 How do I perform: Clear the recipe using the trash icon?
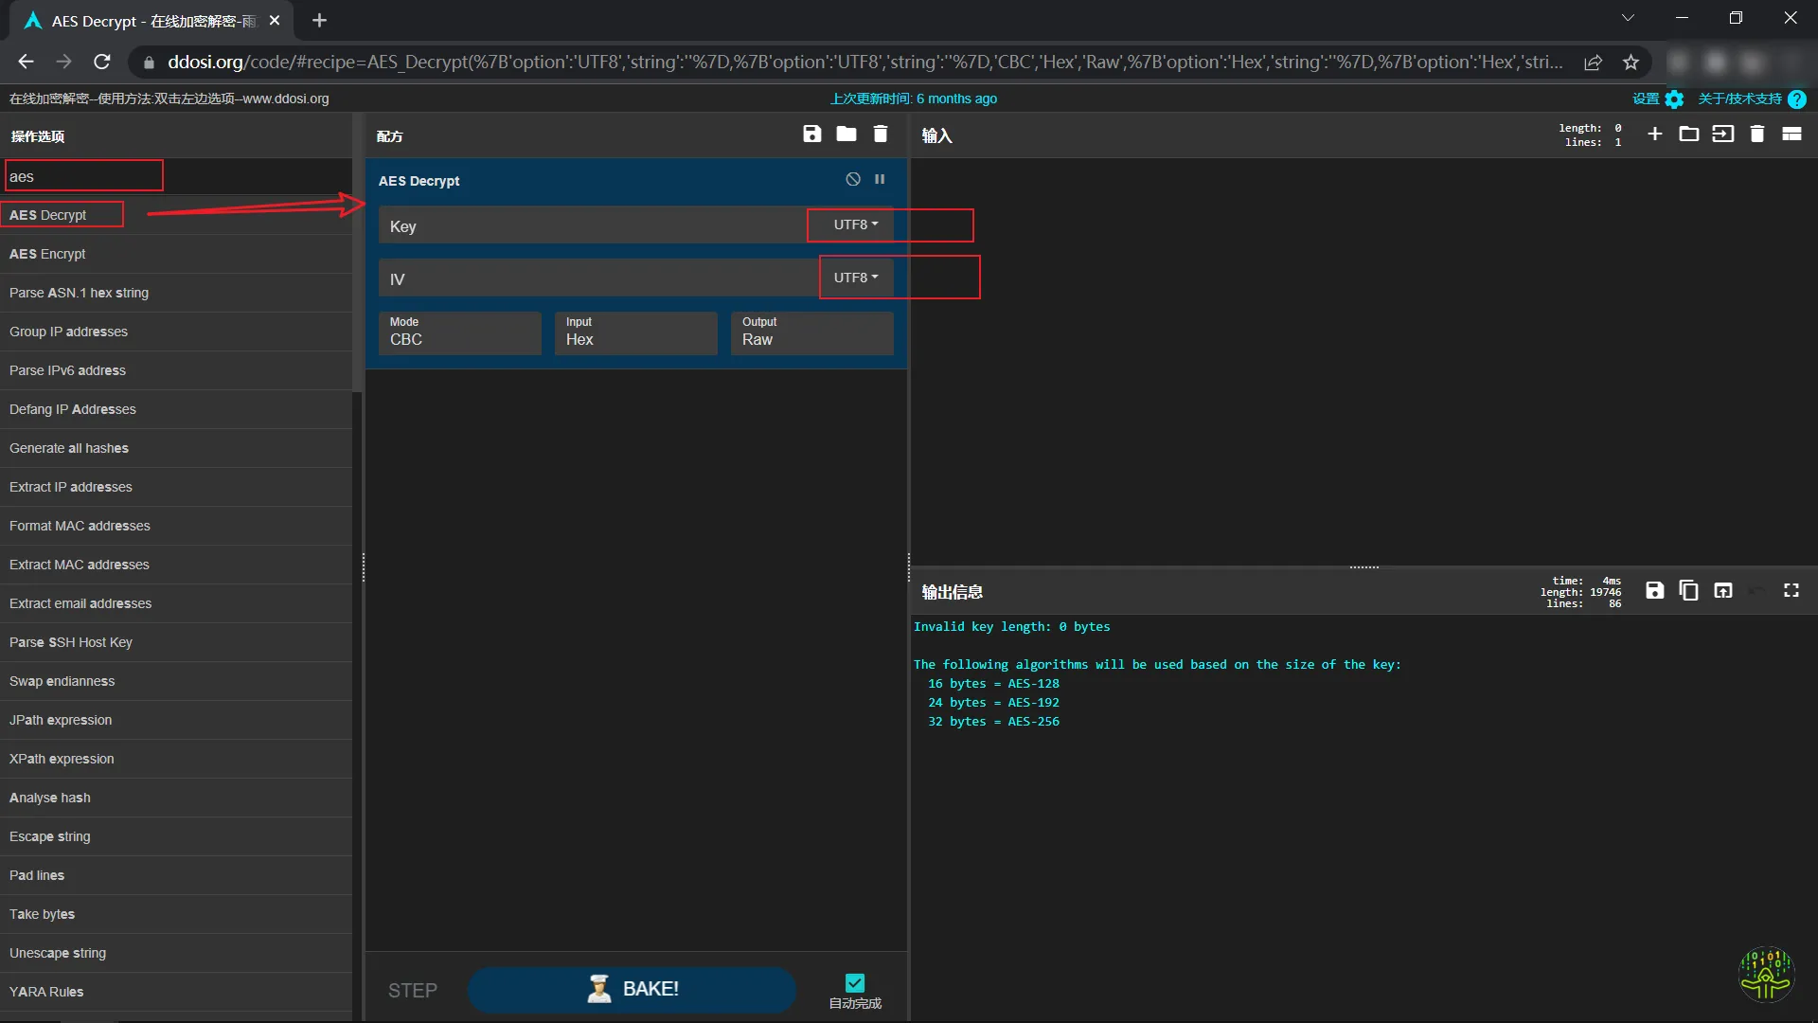pos(880,135)
